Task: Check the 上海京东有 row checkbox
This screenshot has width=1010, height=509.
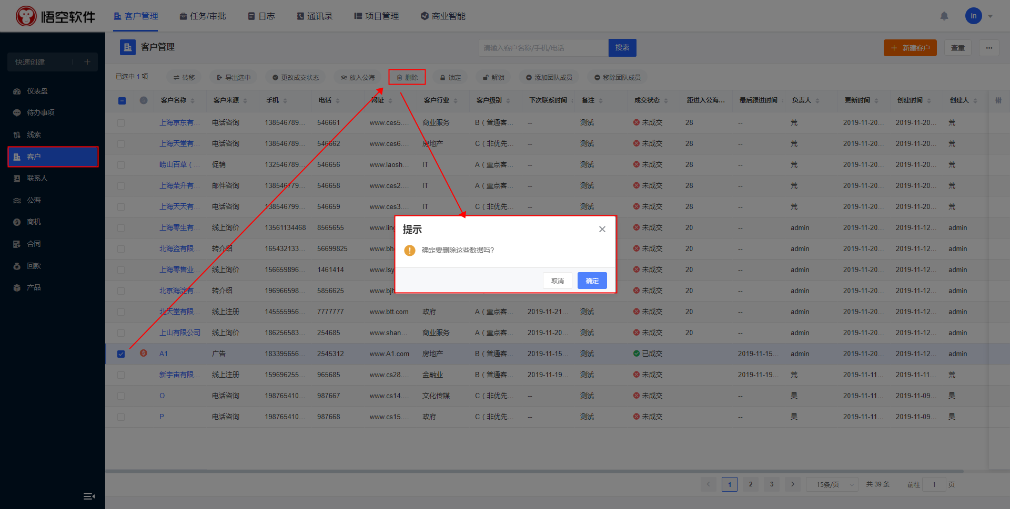Action: (x=121, y=123)
